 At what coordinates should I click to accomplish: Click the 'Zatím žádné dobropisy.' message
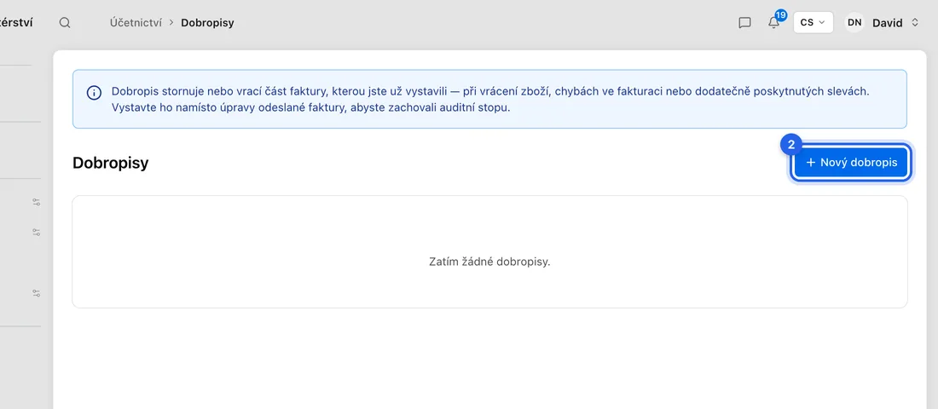coord(489,262)
